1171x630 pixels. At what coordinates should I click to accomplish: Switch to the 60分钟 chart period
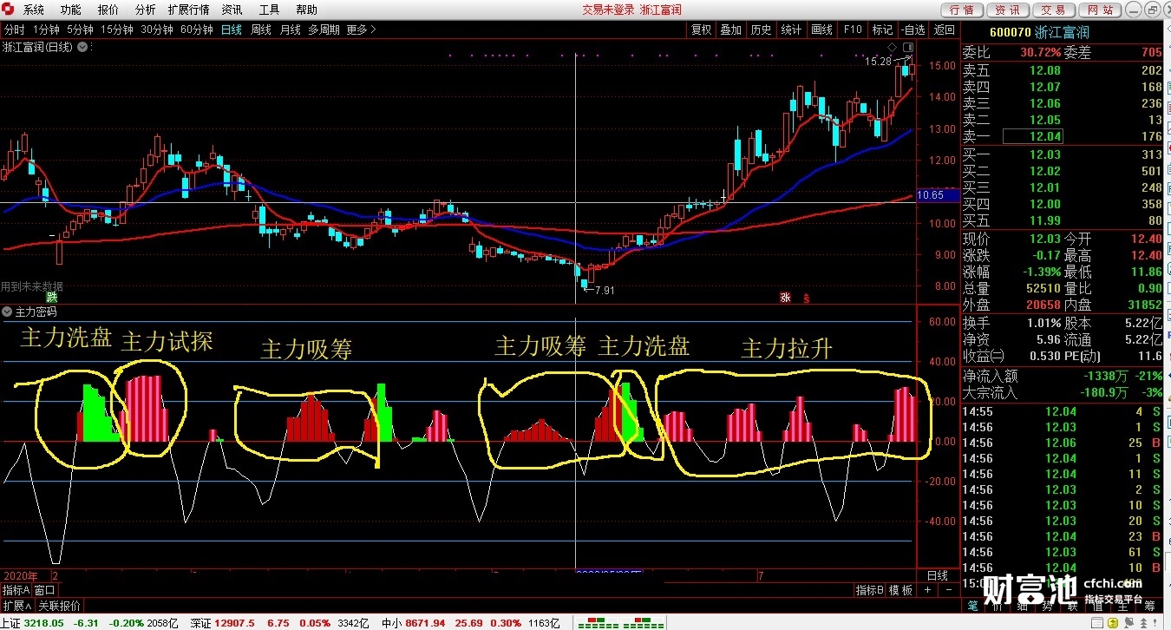[197, 29]
